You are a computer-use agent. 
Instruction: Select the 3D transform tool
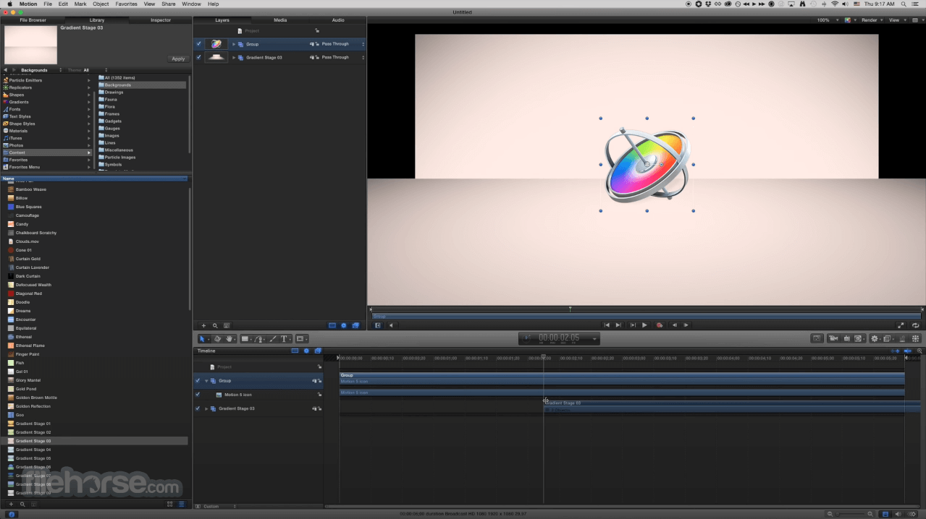217,338
